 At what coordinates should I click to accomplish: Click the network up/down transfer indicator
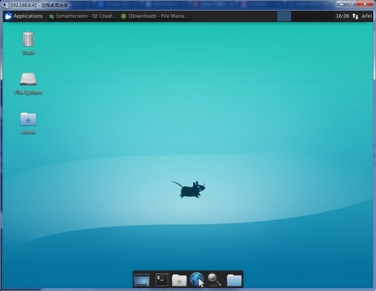pyautogui.click(x=355, y=16)
